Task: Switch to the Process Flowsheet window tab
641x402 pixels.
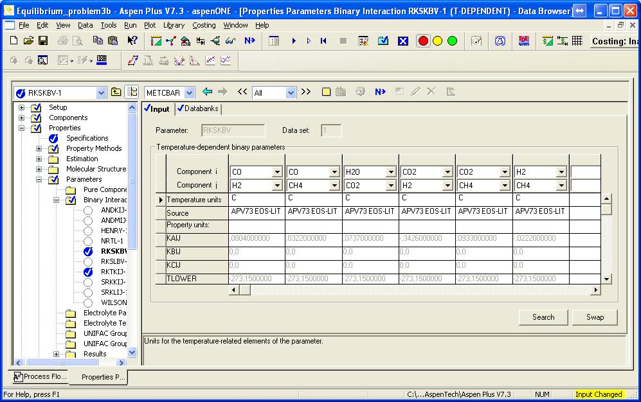Action: [40, 376]
